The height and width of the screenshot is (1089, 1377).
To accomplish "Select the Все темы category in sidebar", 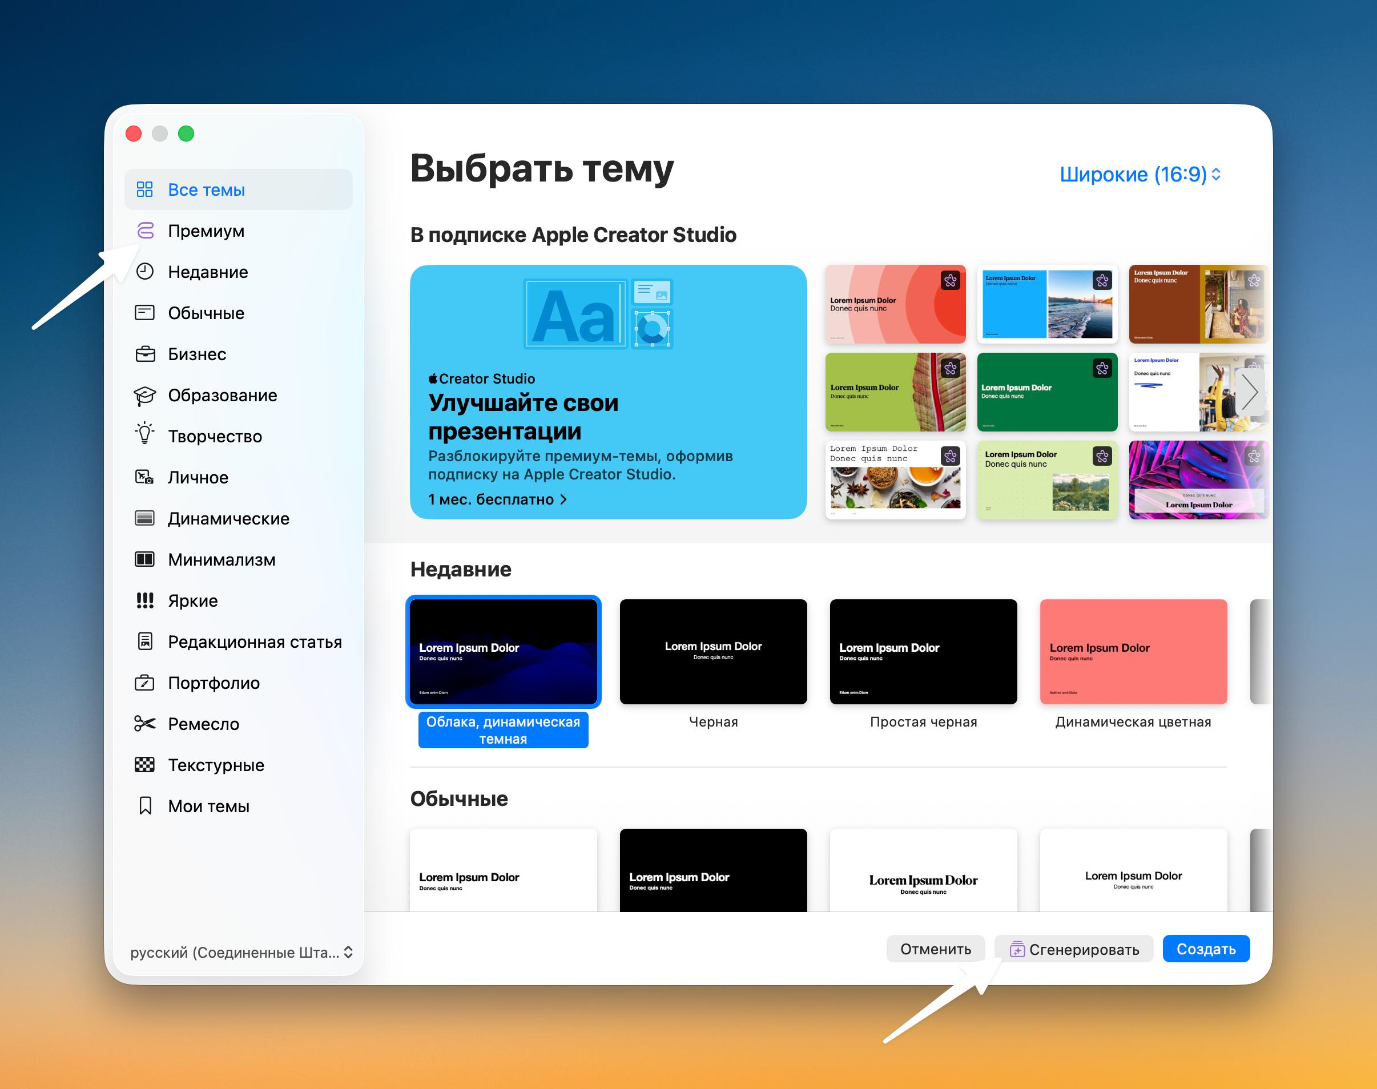I will click(x=239, y=189).
